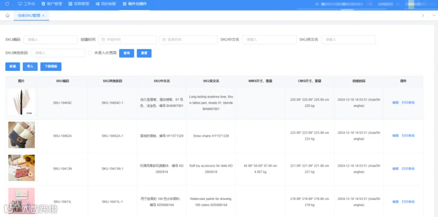Click the 开始时间 date field
Screen dimensions: 438x217
coord(128,39)
